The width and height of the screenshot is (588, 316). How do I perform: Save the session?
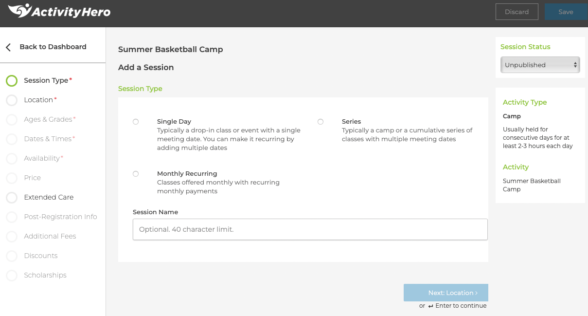pos(566,12)
